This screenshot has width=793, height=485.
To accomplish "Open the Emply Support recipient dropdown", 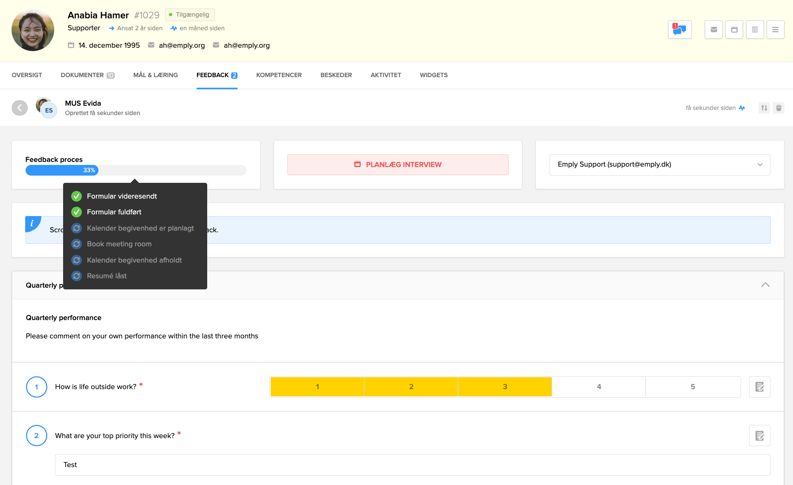I will tap(659, 165).
